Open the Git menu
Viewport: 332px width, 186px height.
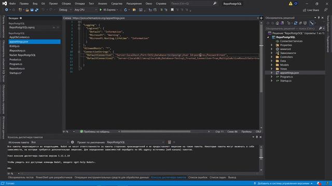click(43, 4)
